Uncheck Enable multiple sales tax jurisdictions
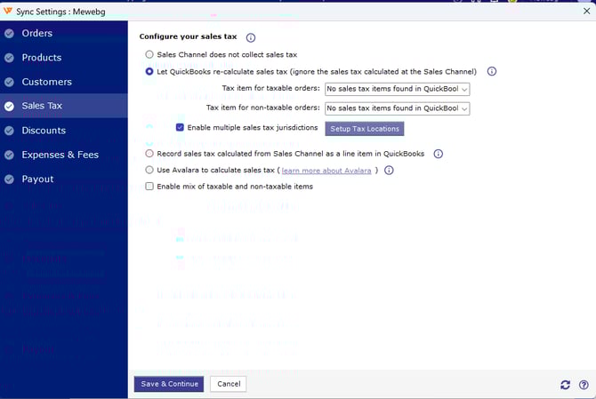Screen dimensions: 596x399 click(180, 128)
